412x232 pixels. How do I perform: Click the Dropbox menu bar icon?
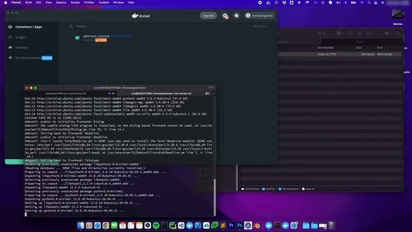pyautogui.click(x=284, y=3)
